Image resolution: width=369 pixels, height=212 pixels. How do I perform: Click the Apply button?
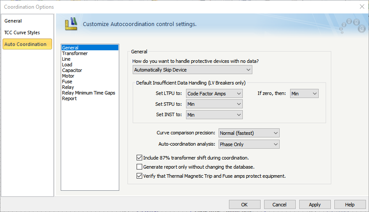[x=314, y=205]
